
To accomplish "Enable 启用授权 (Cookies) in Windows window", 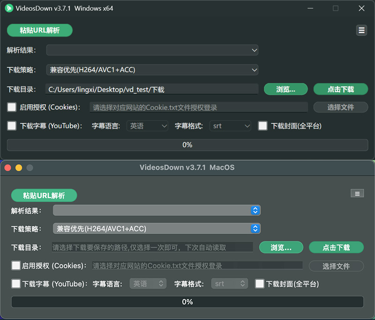I will pos(12,107).
